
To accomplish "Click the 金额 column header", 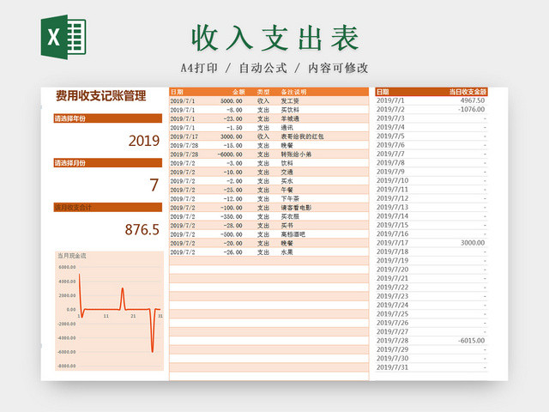I will point(238,92).
